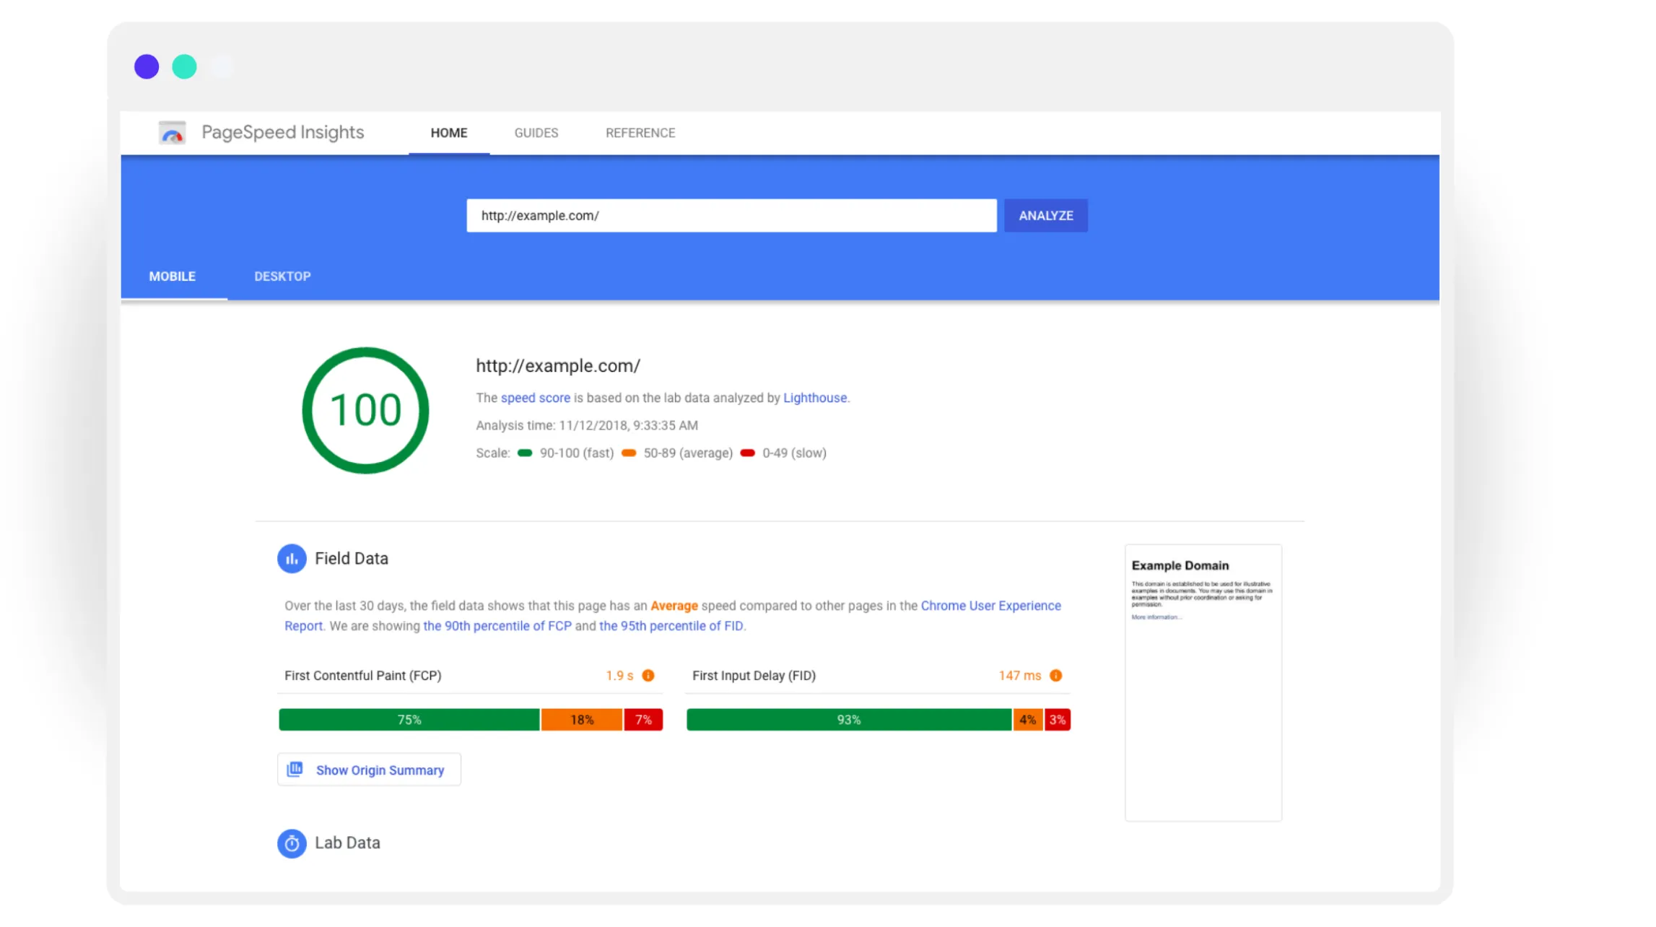Screen dimensions: 1656x927
Task: Open the REFERENCE tab
Action: click(x=640, y=133)
